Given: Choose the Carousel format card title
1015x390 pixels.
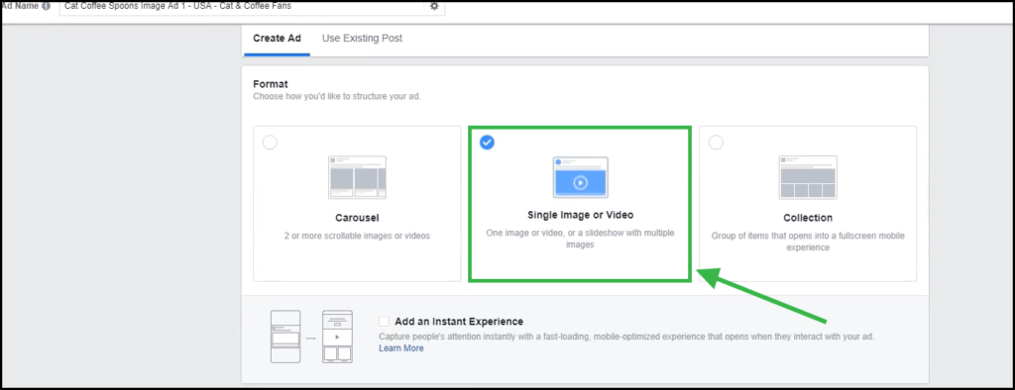Looking at the screenshot, I should [x=357, y=218].
